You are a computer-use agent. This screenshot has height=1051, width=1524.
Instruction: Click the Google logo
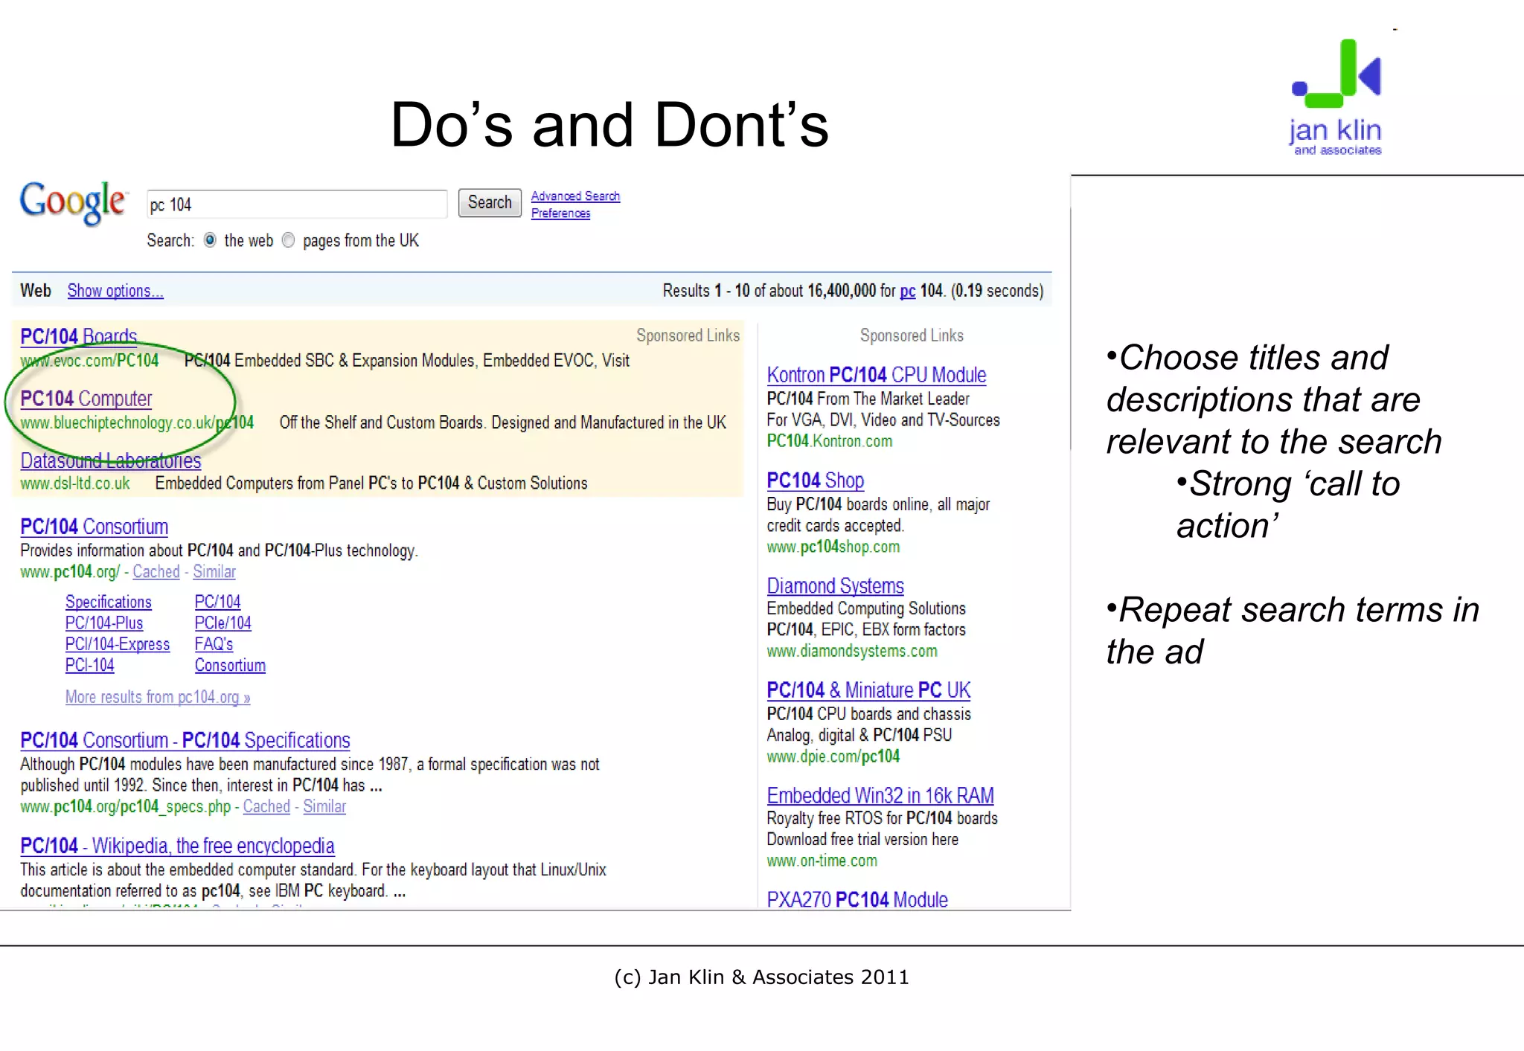point(74,202)
